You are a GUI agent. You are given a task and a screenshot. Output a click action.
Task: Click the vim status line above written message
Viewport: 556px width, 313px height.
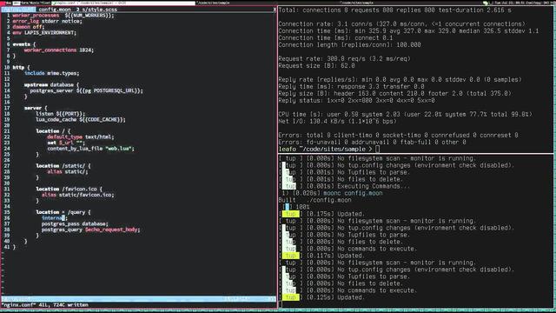coord(138,299)
